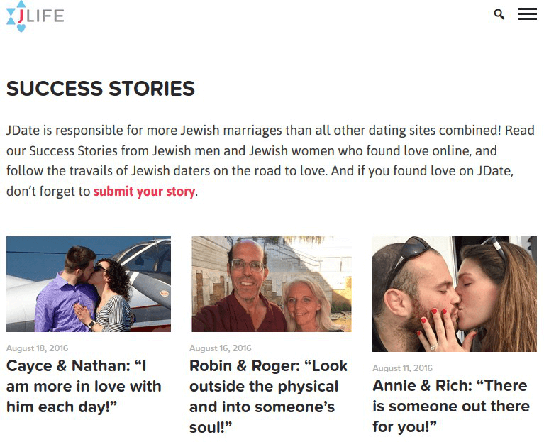Click the August 11, 2016 date
Viewport: 544px width, 442px height.
[x=402, y=368]
